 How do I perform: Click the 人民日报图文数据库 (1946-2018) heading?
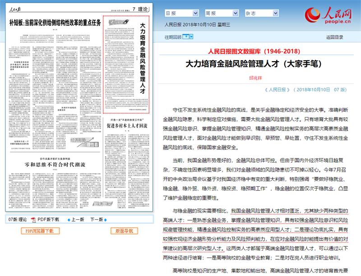tap(254, 51)
